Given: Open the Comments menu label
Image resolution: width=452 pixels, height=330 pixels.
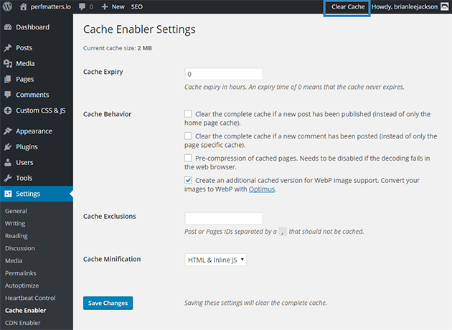Looking at the screenshot, I should coord(32,95).
